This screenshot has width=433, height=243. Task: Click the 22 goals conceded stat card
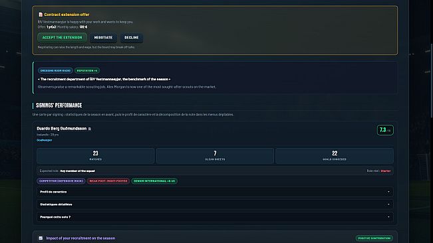pos(335,156)
